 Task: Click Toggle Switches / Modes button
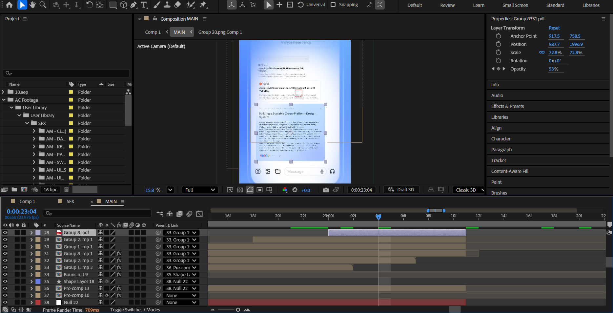(135, 310)
